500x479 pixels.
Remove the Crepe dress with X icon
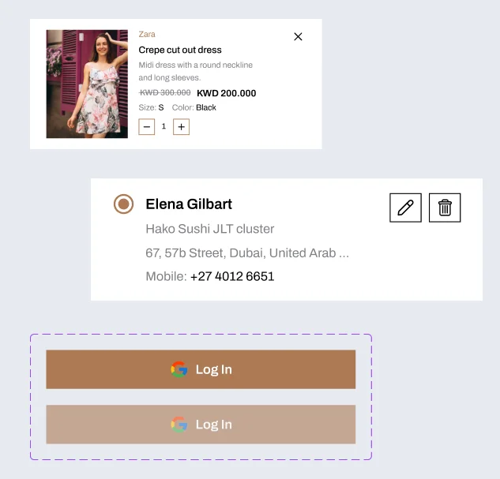click(x=298, y=36)
